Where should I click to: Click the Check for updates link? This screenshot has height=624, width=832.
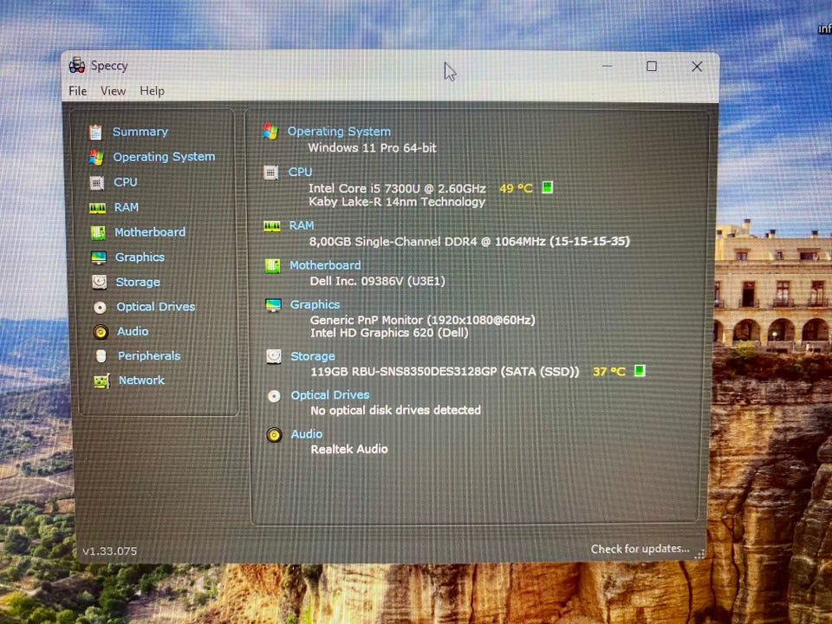click(640, 549)
